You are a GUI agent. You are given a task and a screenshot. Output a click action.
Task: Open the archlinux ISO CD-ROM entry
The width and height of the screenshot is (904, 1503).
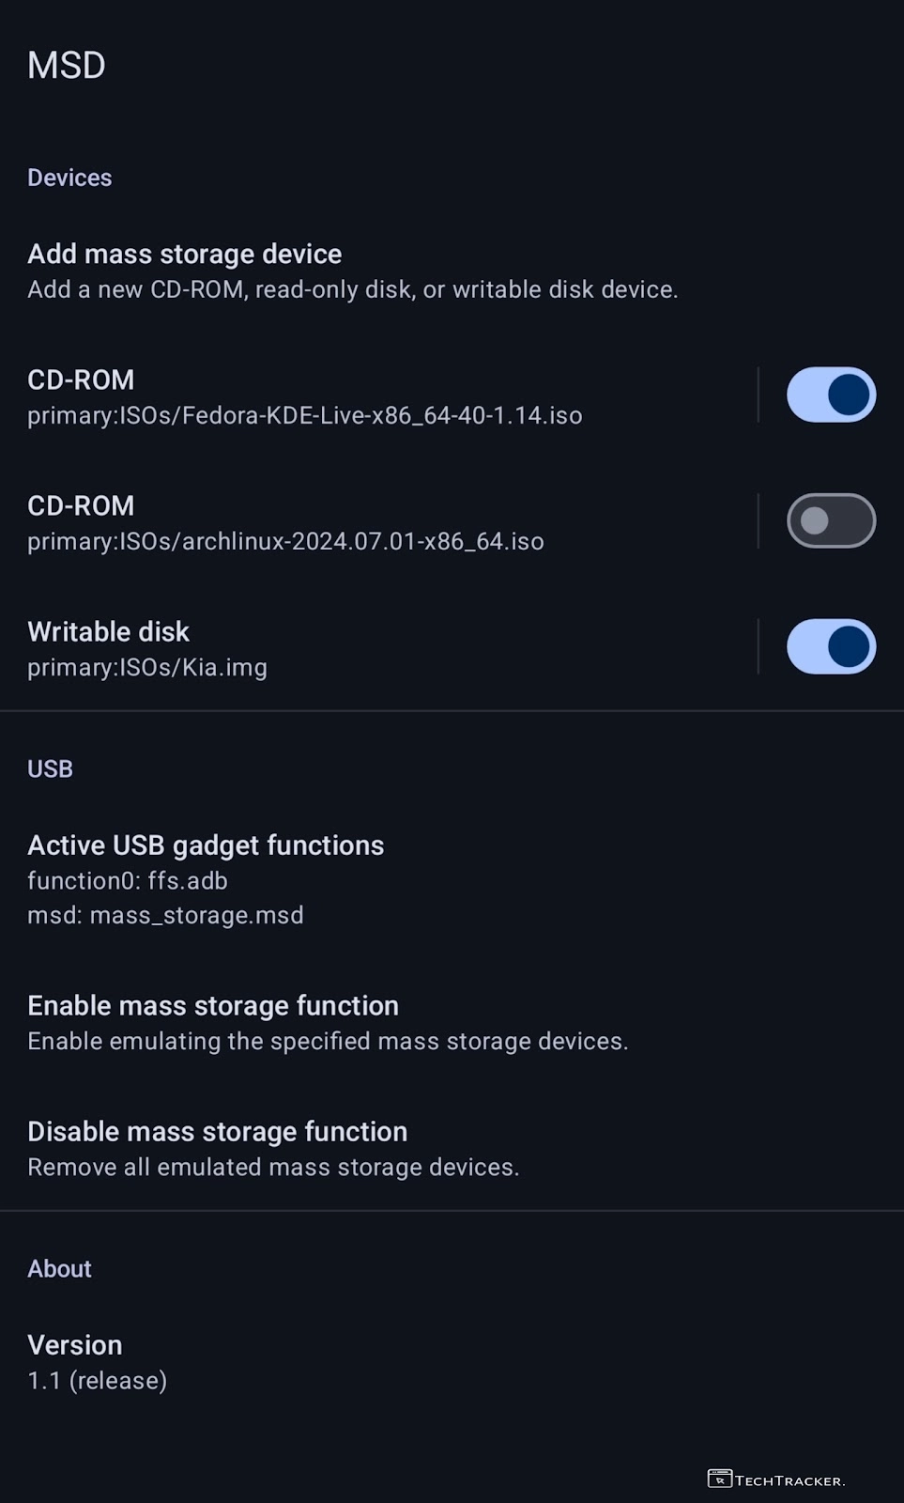(x=285, y=522)
